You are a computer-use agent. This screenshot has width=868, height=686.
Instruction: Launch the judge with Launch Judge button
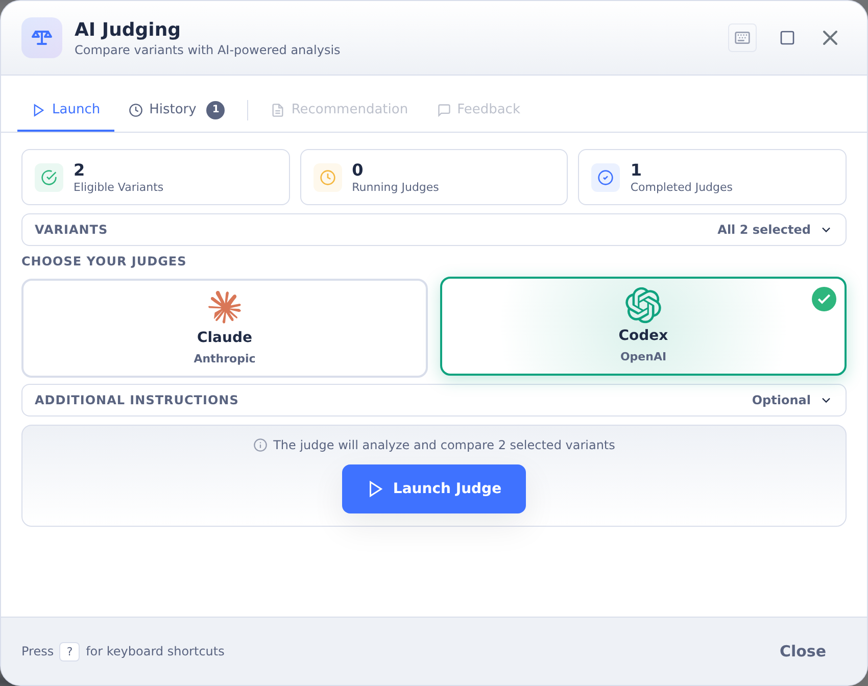(434, 489)
